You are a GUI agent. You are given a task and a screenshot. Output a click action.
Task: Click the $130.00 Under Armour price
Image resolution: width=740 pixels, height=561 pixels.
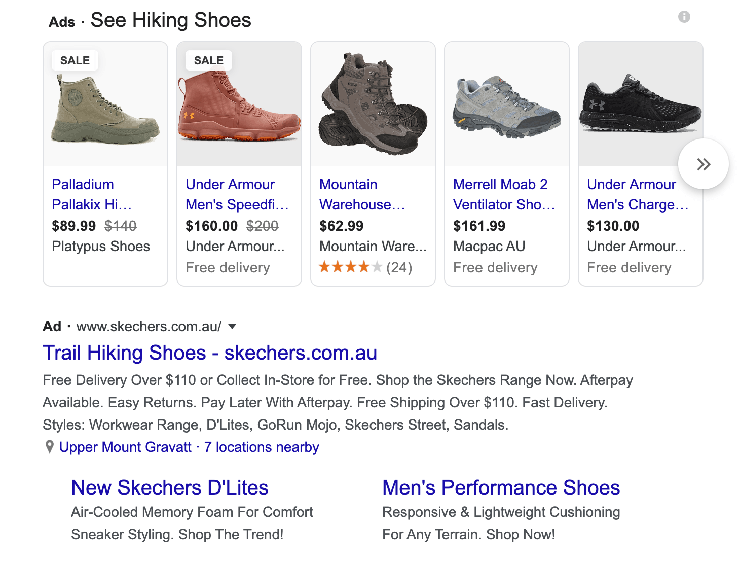click(x=613, y=226)
